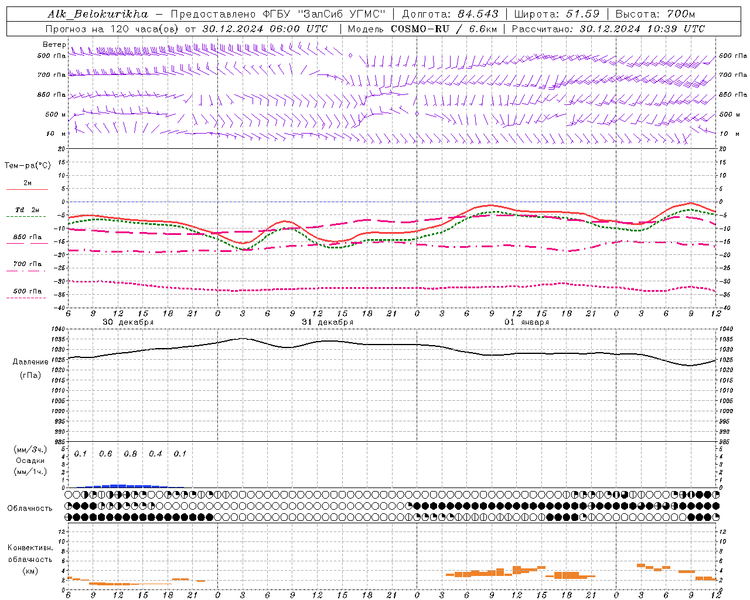Click the "Рассчитано: 30.12.2024 10:39 UTC" timestamp

coord(608,29)
